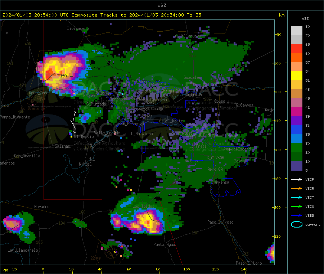This screenshot has width=324, height=274.
Task: Choose the slate 5–10 dBZ swatch
Action: pyautogui.click(x=297, y=166)
